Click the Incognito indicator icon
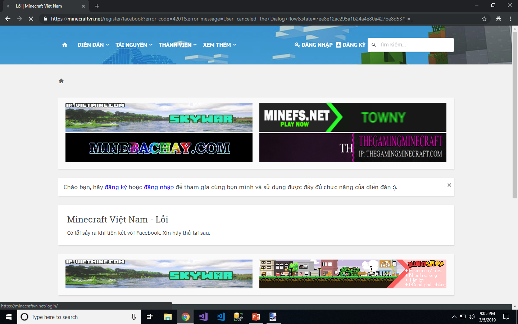The width and height of the screenshot is (518, 324). click(499, 19)
